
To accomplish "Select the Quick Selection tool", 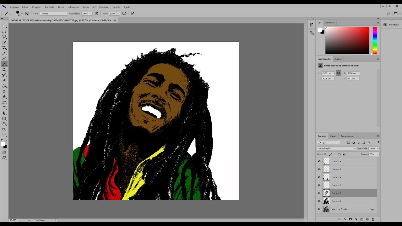I will [4, 42].
